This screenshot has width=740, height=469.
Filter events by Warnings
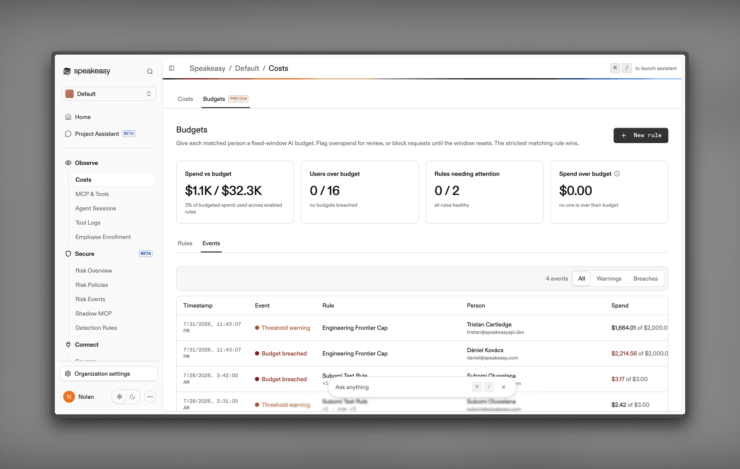(609, 279)
